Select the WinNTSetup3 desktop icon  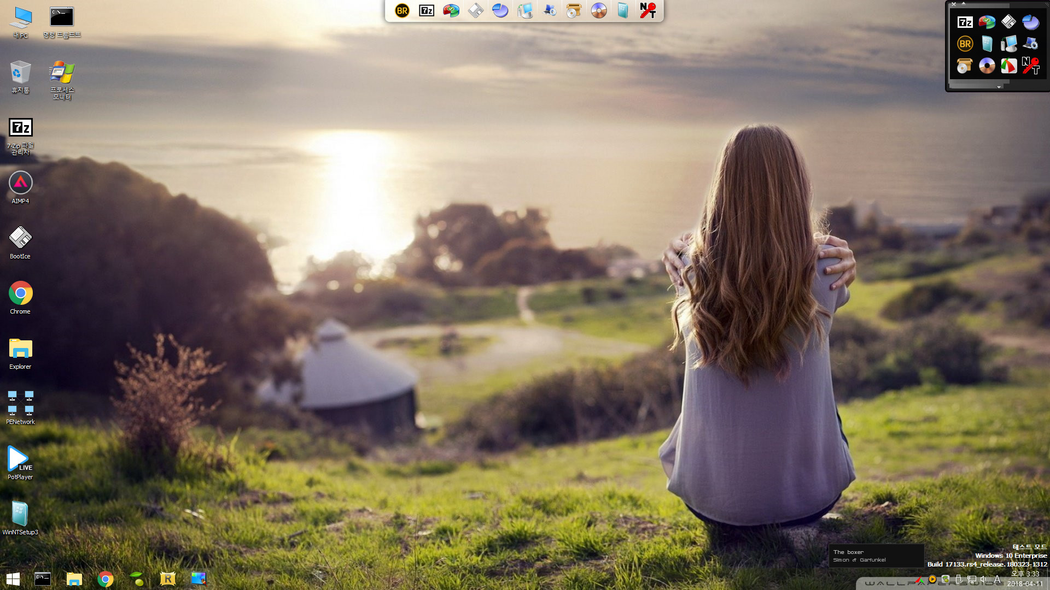[20, 518]
